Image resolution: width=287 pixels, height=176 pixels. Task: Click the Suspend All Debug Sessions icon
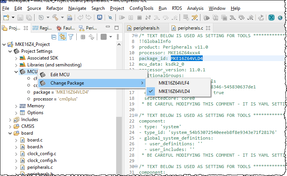215,18
